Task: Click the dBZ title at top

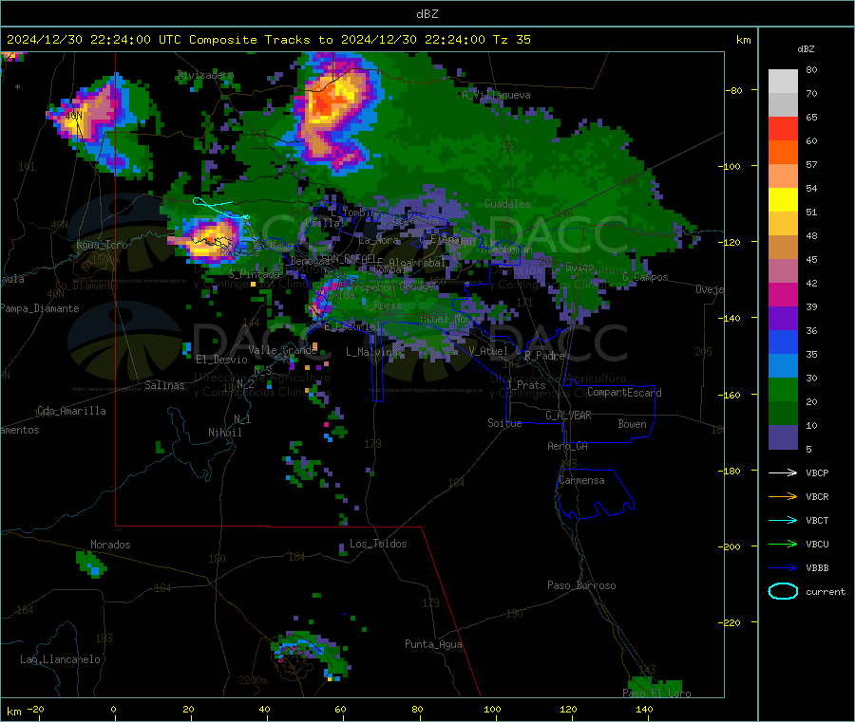Action: point(427,14)
